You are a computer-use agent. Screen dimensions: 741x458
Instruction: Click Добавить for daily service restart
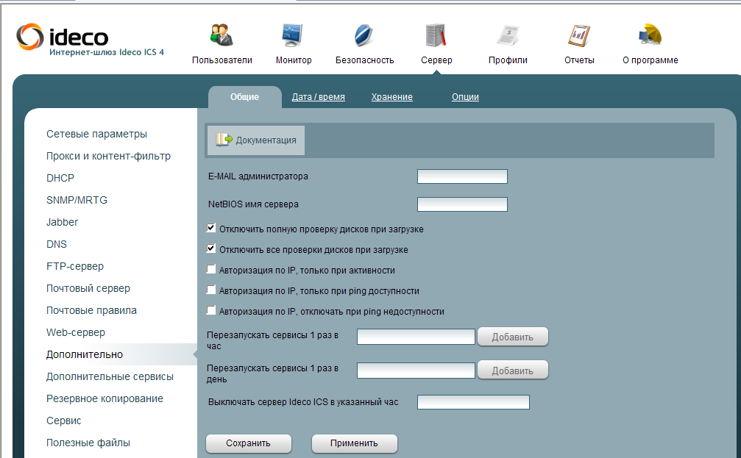click(x=513, y=371)
